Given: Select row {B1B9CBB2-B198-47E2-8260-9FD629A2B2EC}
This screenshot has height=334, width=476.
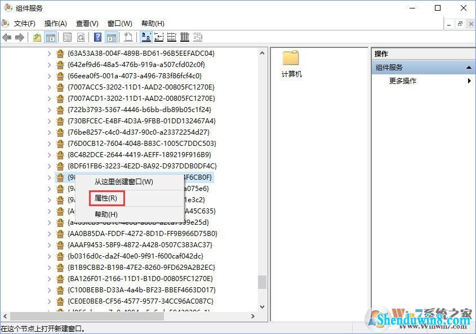Looking at the screenshot, I should 141,268.
